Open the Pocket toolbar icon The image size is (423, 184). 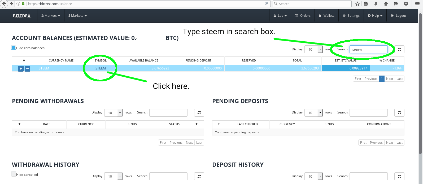point(406,4)
